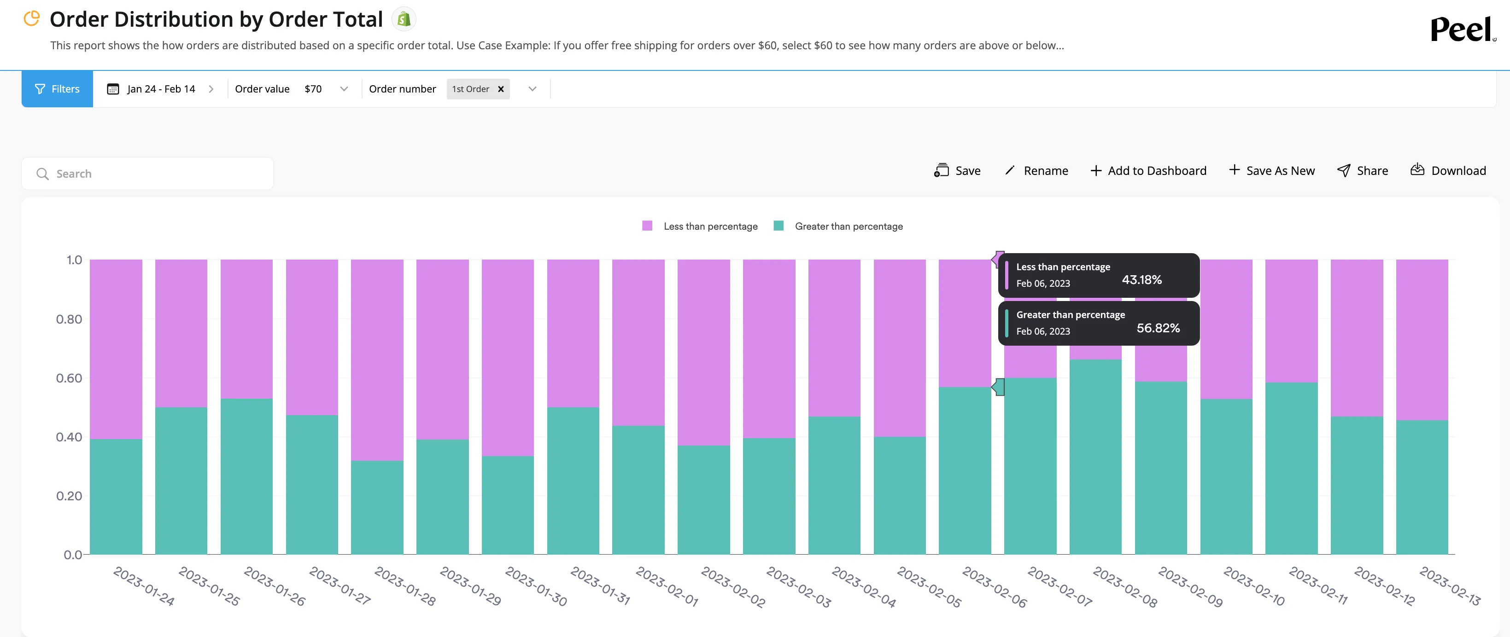Click the plus icon for Add to Dashboard
The width and height of the screenshot is (1510, 637).
click(1095, 170)
